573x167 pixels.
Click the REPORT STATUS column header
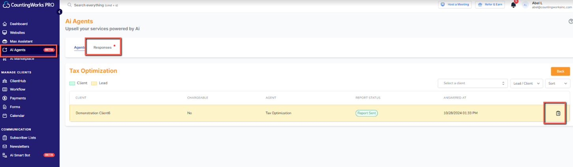click(x=368, y=98)
